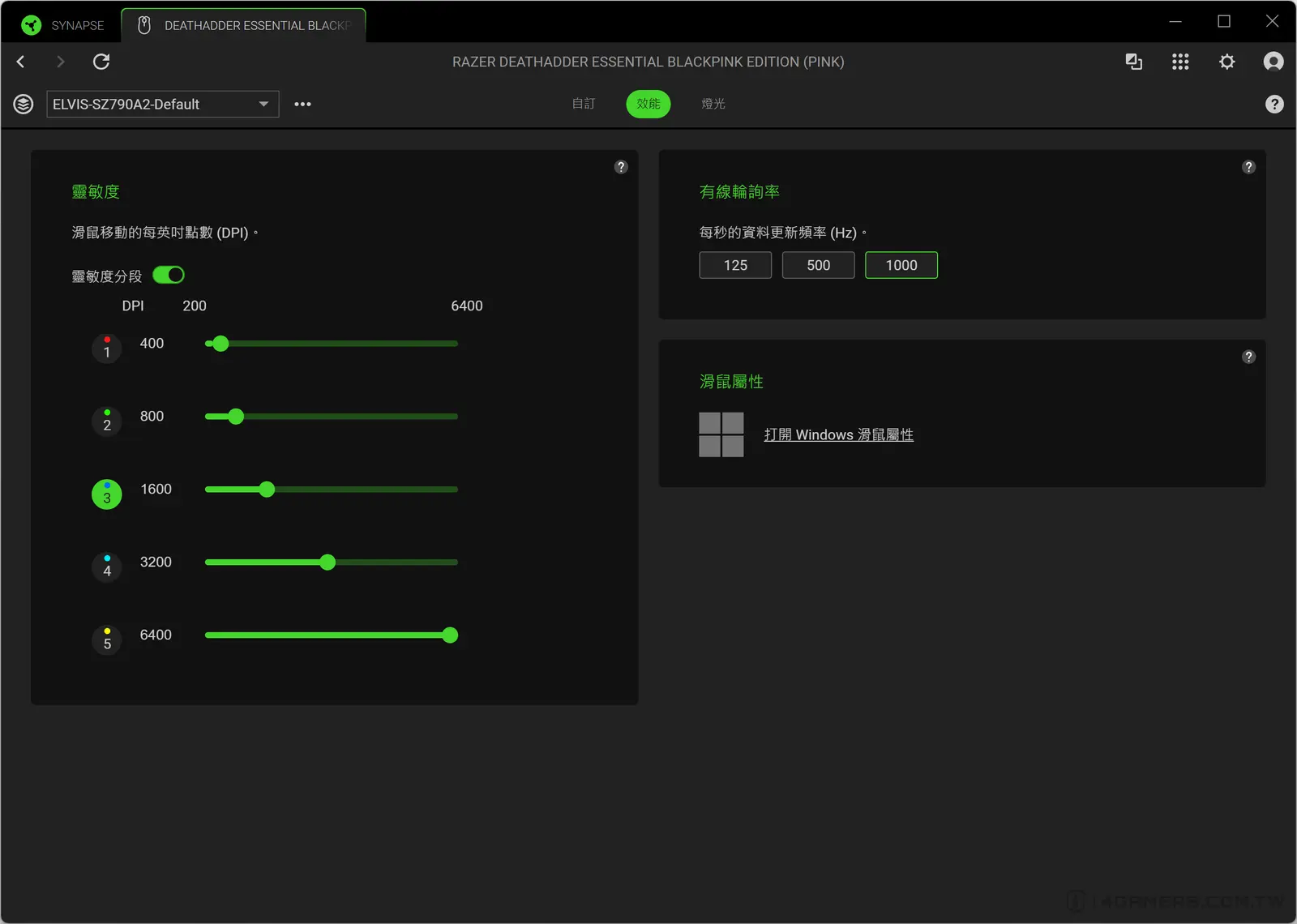The width and height of the screenshot is (1297, 924).
Task: Show help for the 滑鼠屬性 panel
Action: [x=1248, y=357]
